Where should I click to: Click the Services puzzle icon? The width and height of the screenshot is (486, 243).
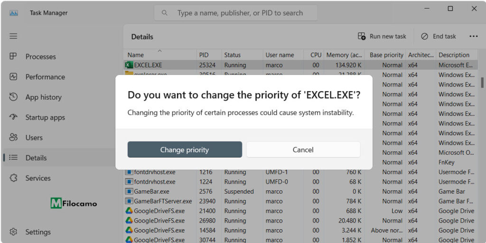point(13,178)
